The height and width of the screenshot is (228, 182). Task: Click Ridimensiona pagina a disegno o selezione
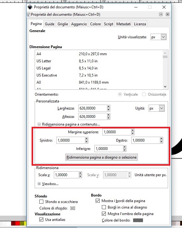point(102,157)
